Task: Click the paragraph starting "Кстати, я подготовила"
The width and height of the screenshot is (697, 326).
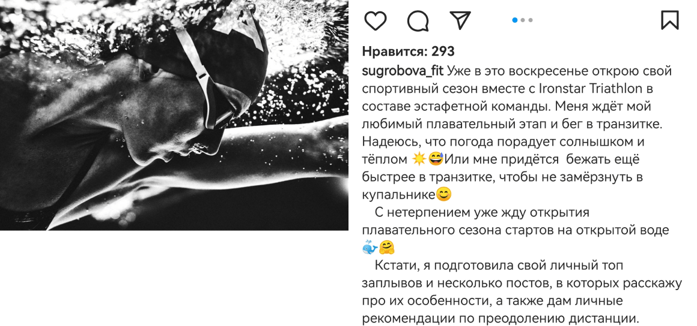Action: pyautogui.click(x=522, y=292)
